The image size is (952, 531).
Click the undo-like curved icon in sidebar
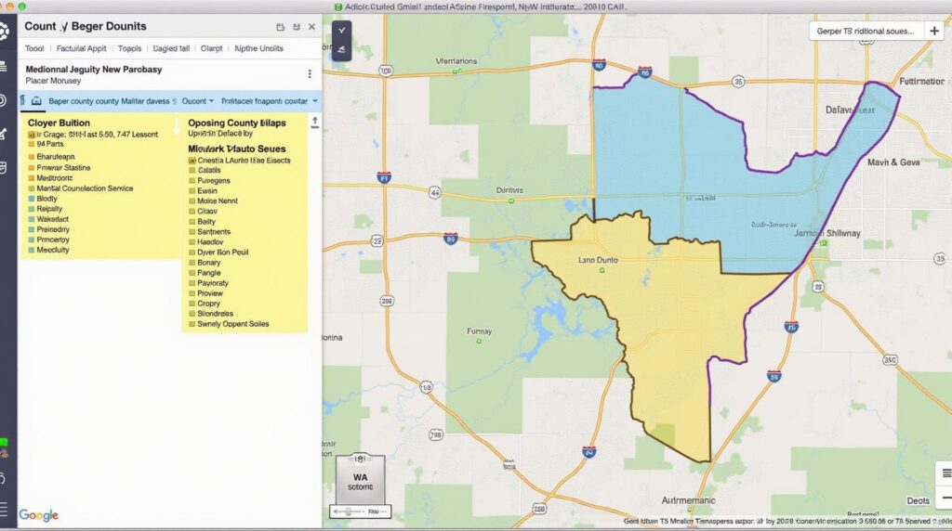[x=3, y=479]
